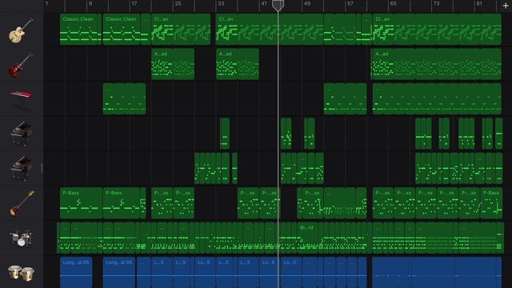Jump to bar 41 on the ruler

click(264, 3)
